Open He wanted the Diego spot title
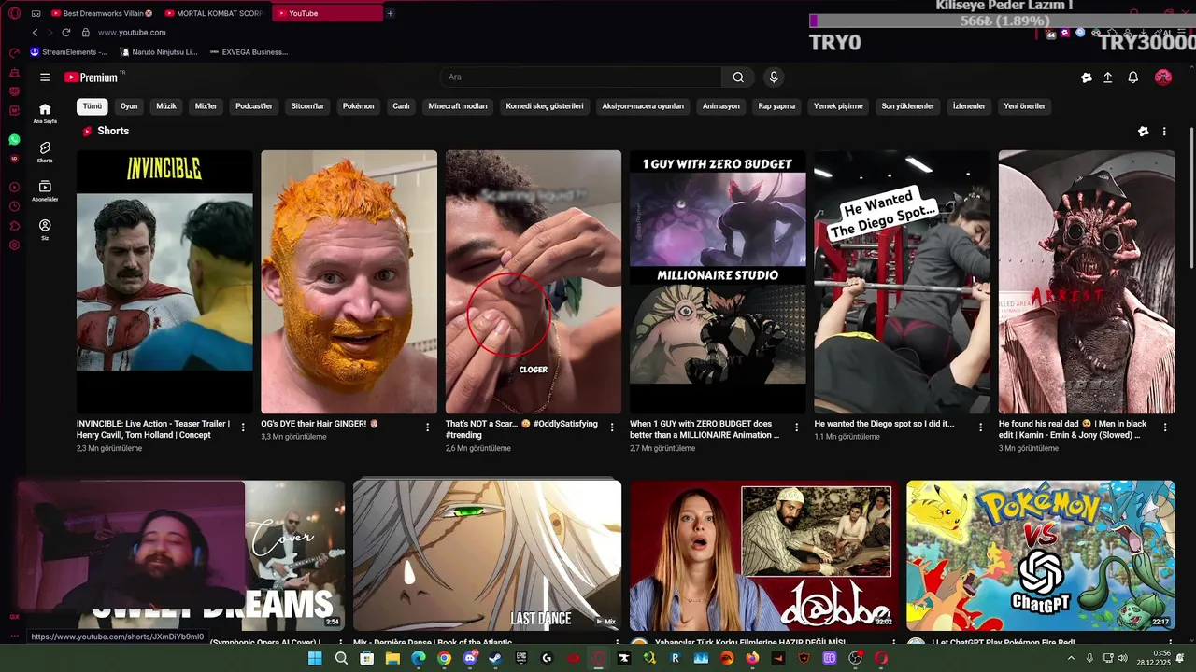This screenshot has width=1196, height=672. point(884,424)
